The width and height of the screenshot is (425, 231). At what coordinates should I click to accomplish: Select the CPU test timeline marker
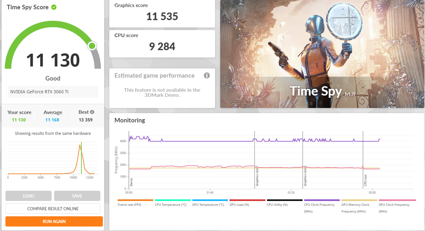click(365, 181)
